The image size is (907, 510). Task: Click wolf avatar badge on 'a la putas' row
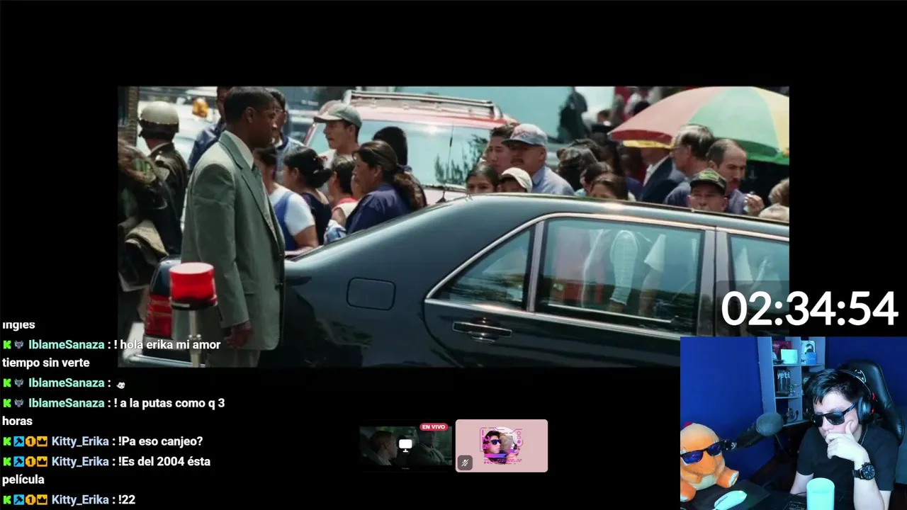click(19, 403)
